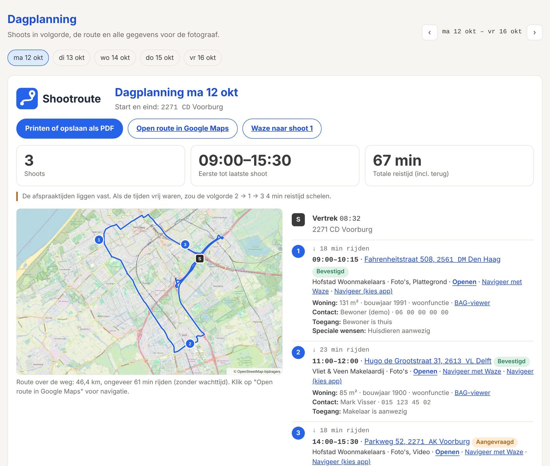Image resolution: width=550 pixels, height=466 pixels.
Task: Click map marker 1 near Segbroek
Action: (x=99, y=240)
